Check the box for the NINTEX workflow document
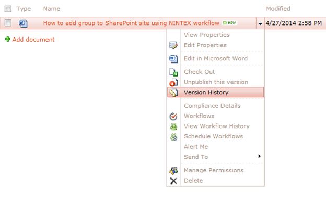326x203 pixels. (8, 22)
